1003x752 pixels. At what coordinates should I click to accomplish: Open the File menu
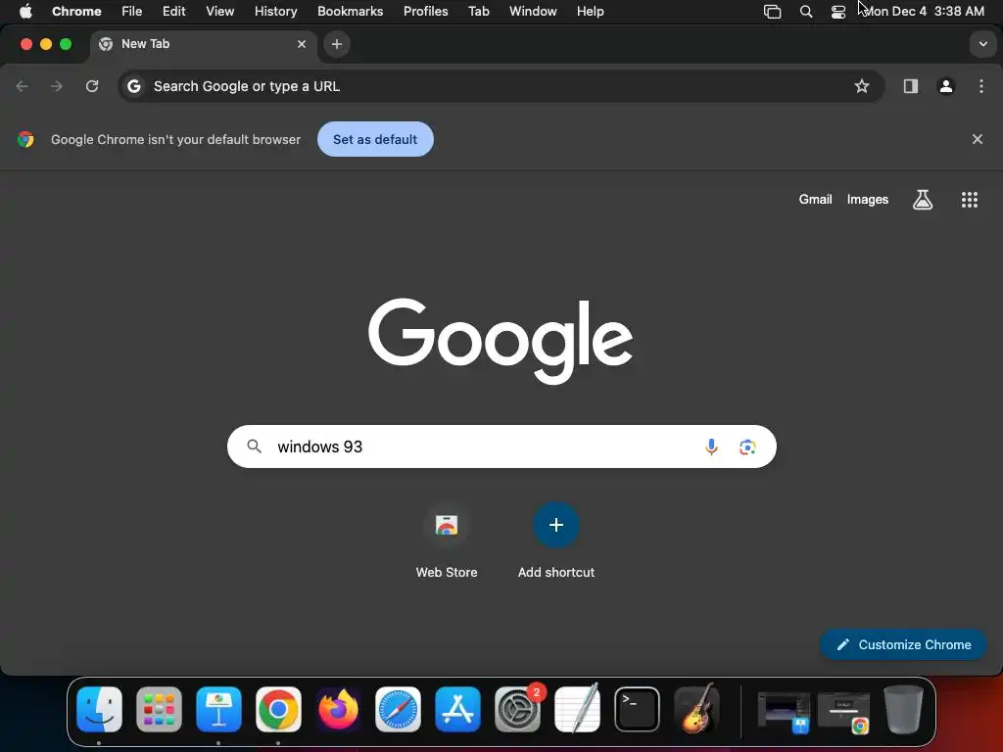[x=132, y=11]
